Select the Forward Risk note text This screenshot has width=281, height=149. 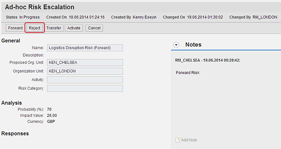pyautogui.click(x=187, y=73)
